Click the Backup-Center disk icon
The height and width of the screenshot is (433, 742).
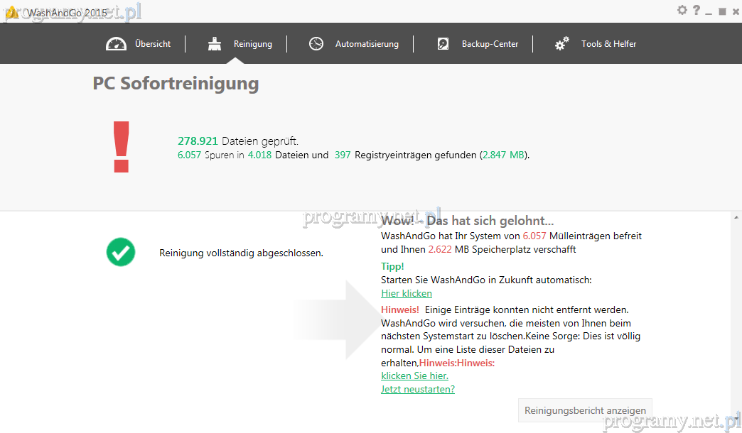(x=443, y=44)
